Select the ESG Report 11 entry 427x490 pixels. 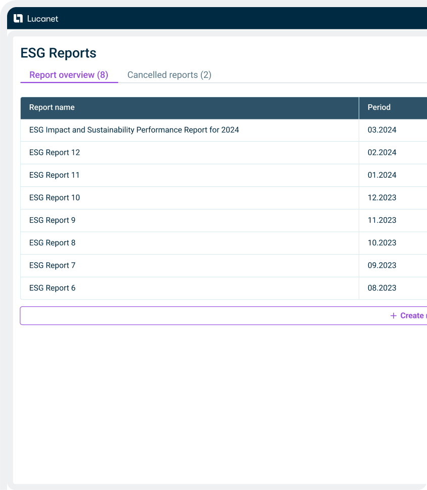tap(55, 175)
